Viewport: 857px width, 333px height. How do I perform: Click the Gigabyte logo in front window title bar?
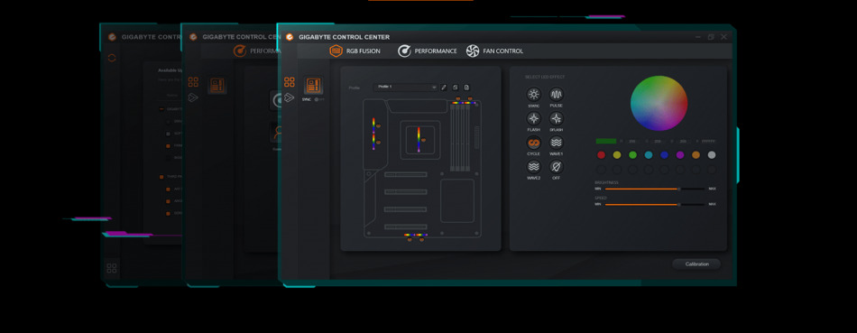pyautogui.click(x=290, y=37)
